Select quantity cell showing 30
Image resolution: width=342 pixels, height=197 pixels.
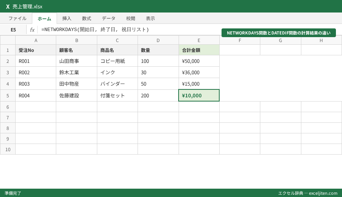click(158, 72)
